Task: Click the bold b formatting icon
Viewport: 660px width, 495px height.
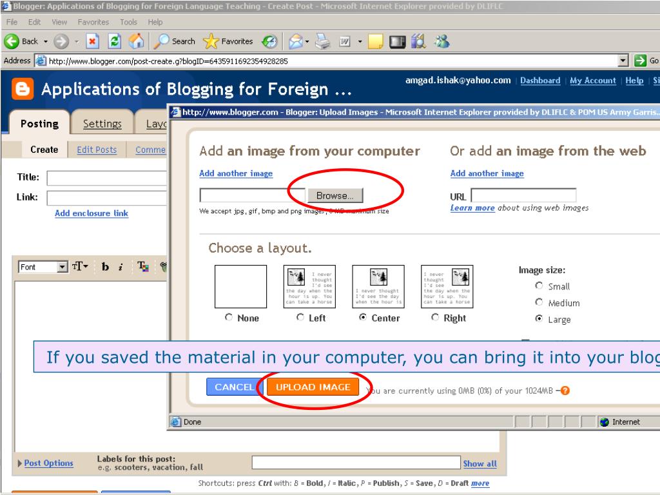Action: [x=105, y=266]
